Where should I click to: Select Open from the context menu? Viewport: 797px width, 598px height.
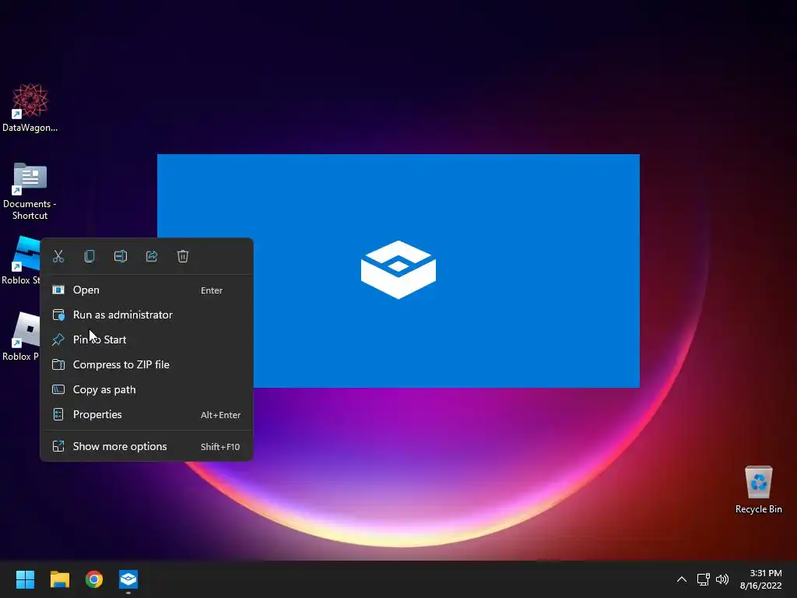(146, 290)
